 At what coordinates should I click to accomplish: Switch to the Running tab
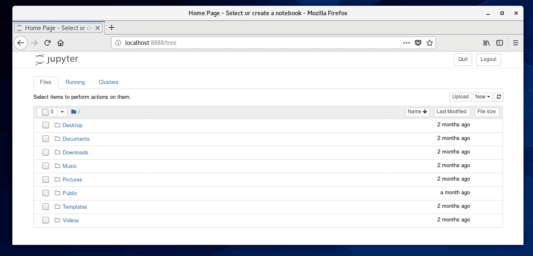(x=75, y=82)
